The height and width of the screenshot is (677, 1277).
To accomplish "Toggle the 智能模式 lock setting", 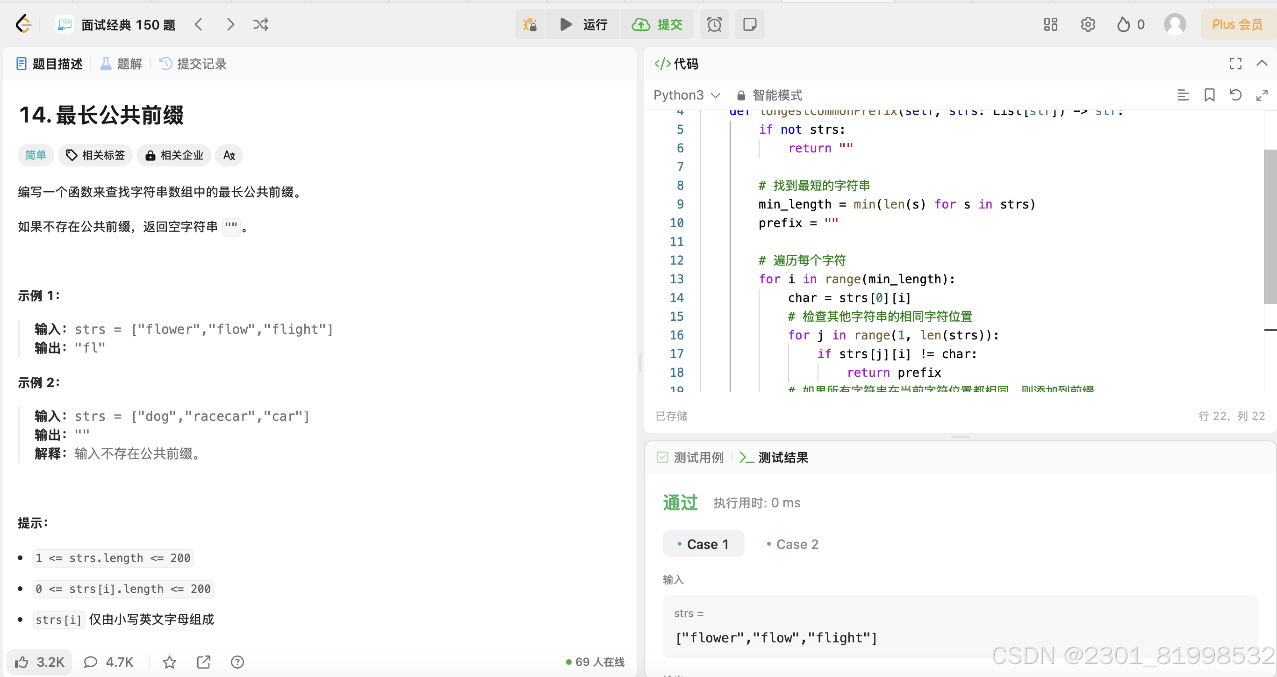I will click(769, 95).
